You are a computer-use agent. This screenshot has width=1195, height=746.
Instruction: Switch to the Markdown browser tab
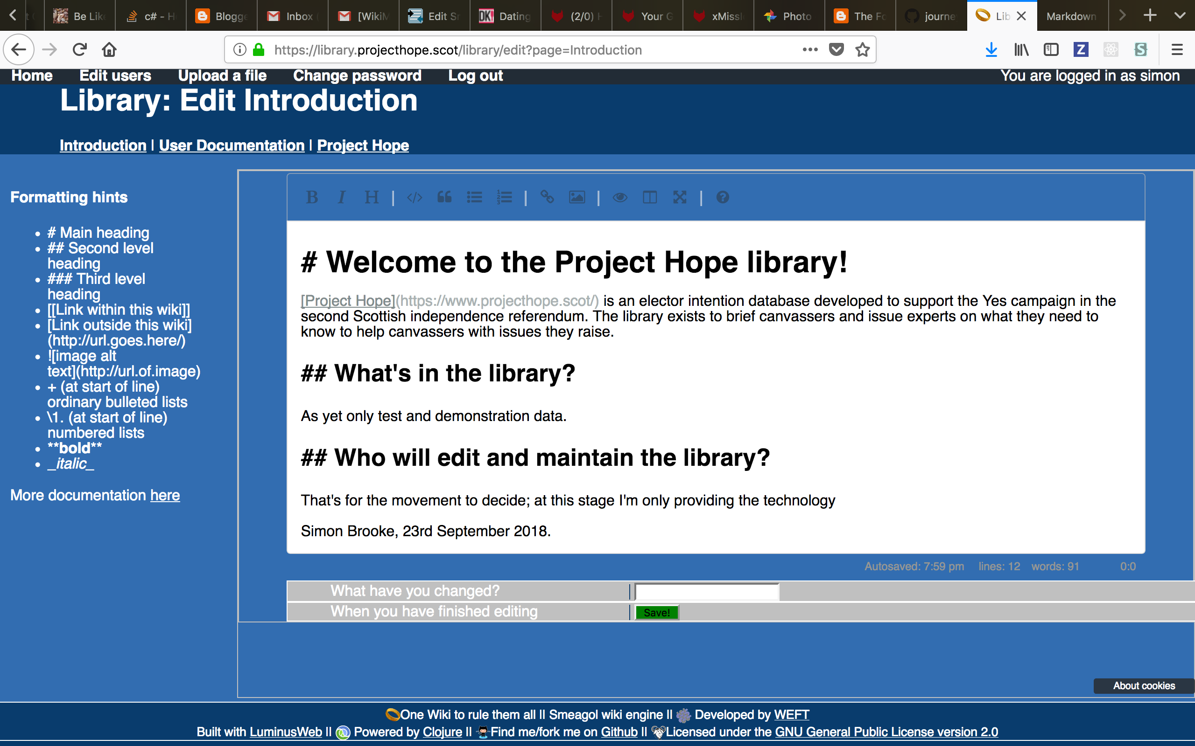click(1071, 16)
